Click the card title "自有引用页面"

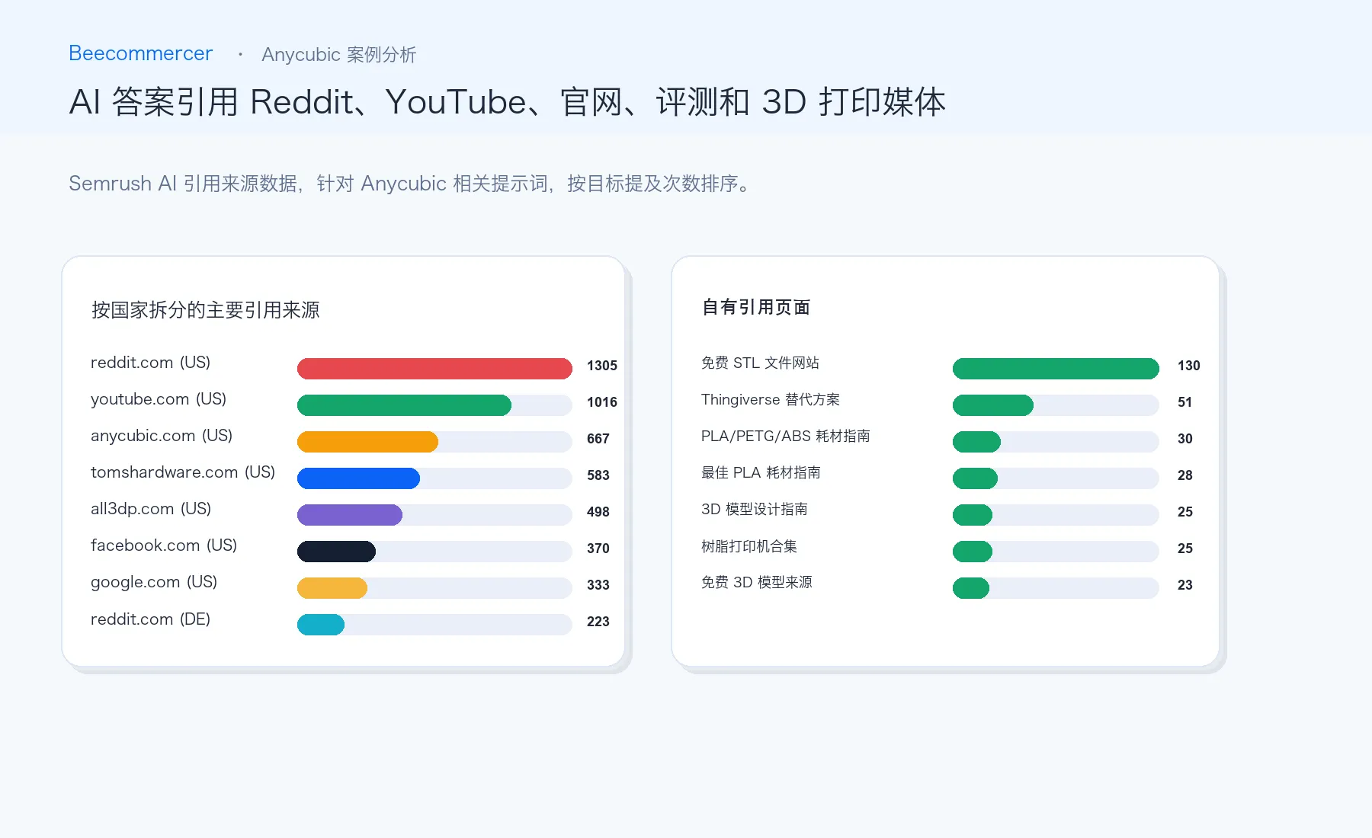pyautogui.click(x=756, y=307)
